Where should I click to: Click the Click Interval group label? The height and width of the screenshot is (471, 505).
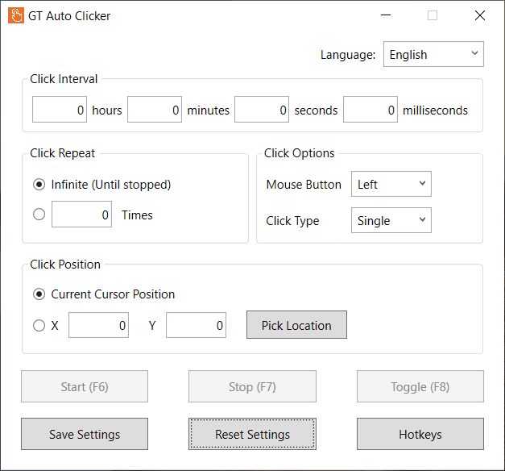[x=64, y=79]
